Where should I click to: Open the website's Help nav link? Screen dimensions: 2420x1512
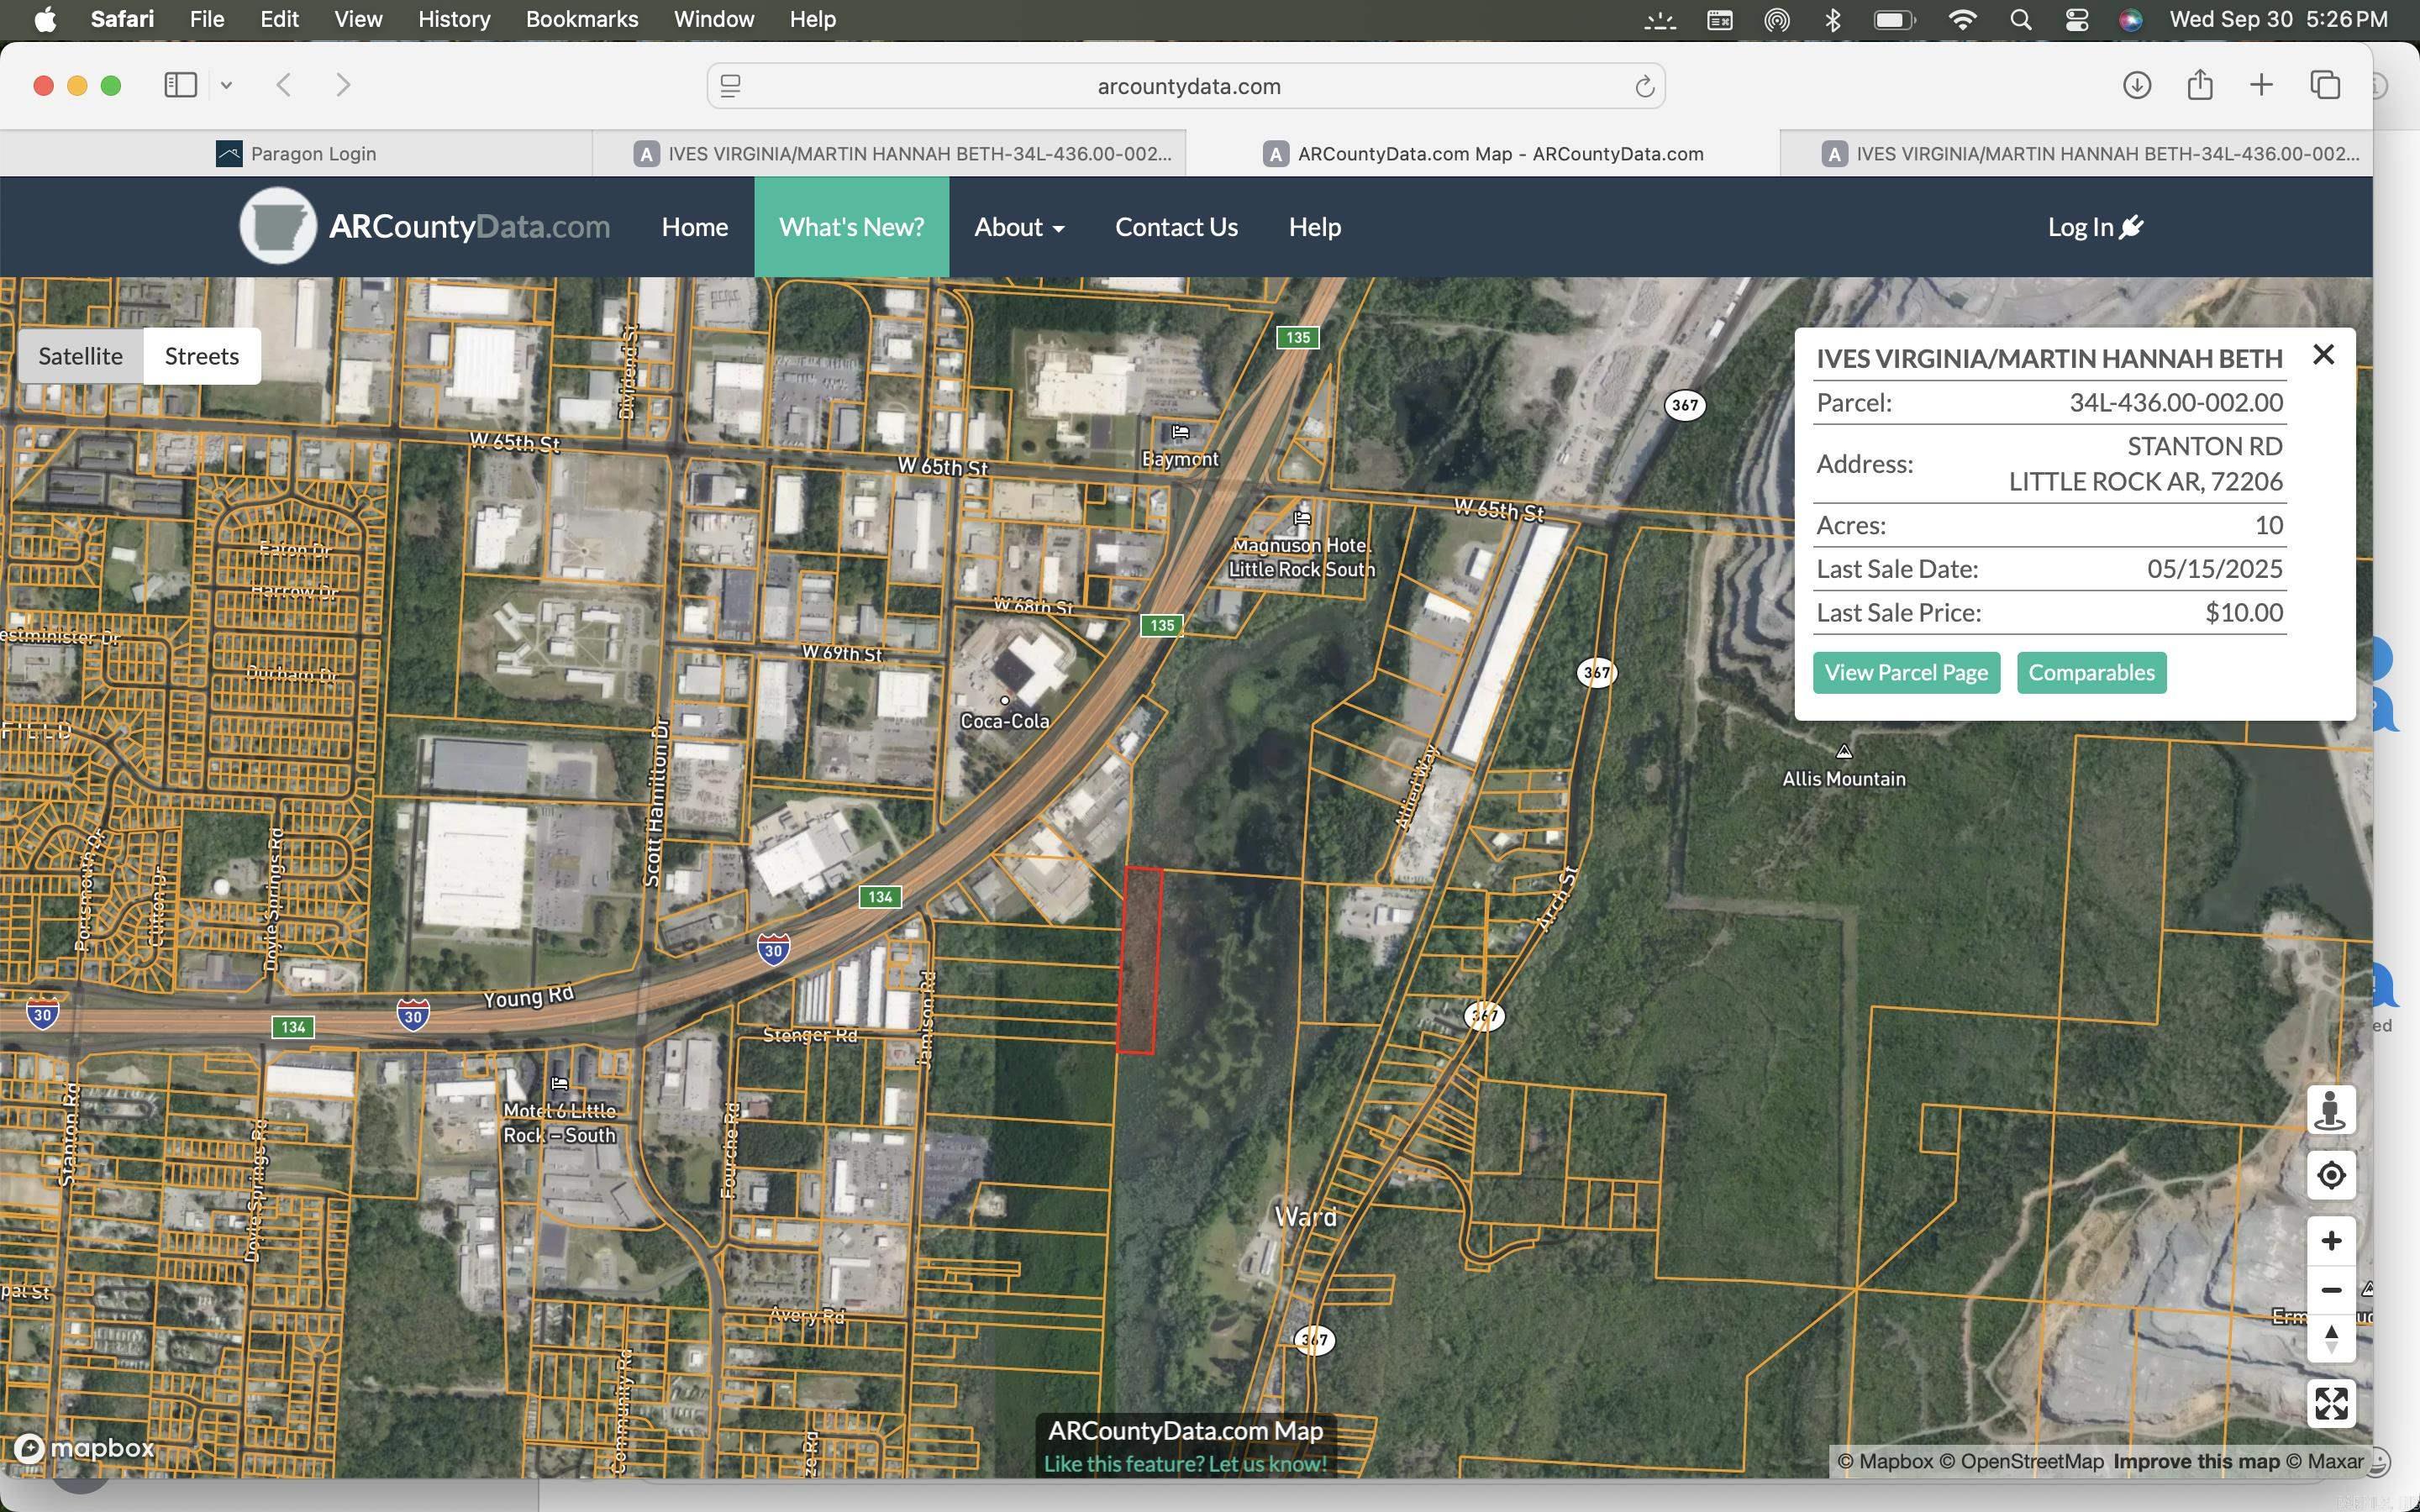point(1314,227)
